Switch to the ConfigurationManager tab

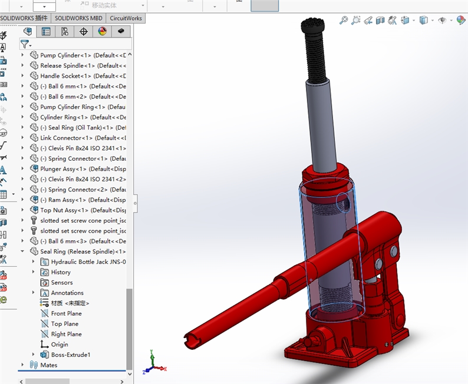click(64, 31)
